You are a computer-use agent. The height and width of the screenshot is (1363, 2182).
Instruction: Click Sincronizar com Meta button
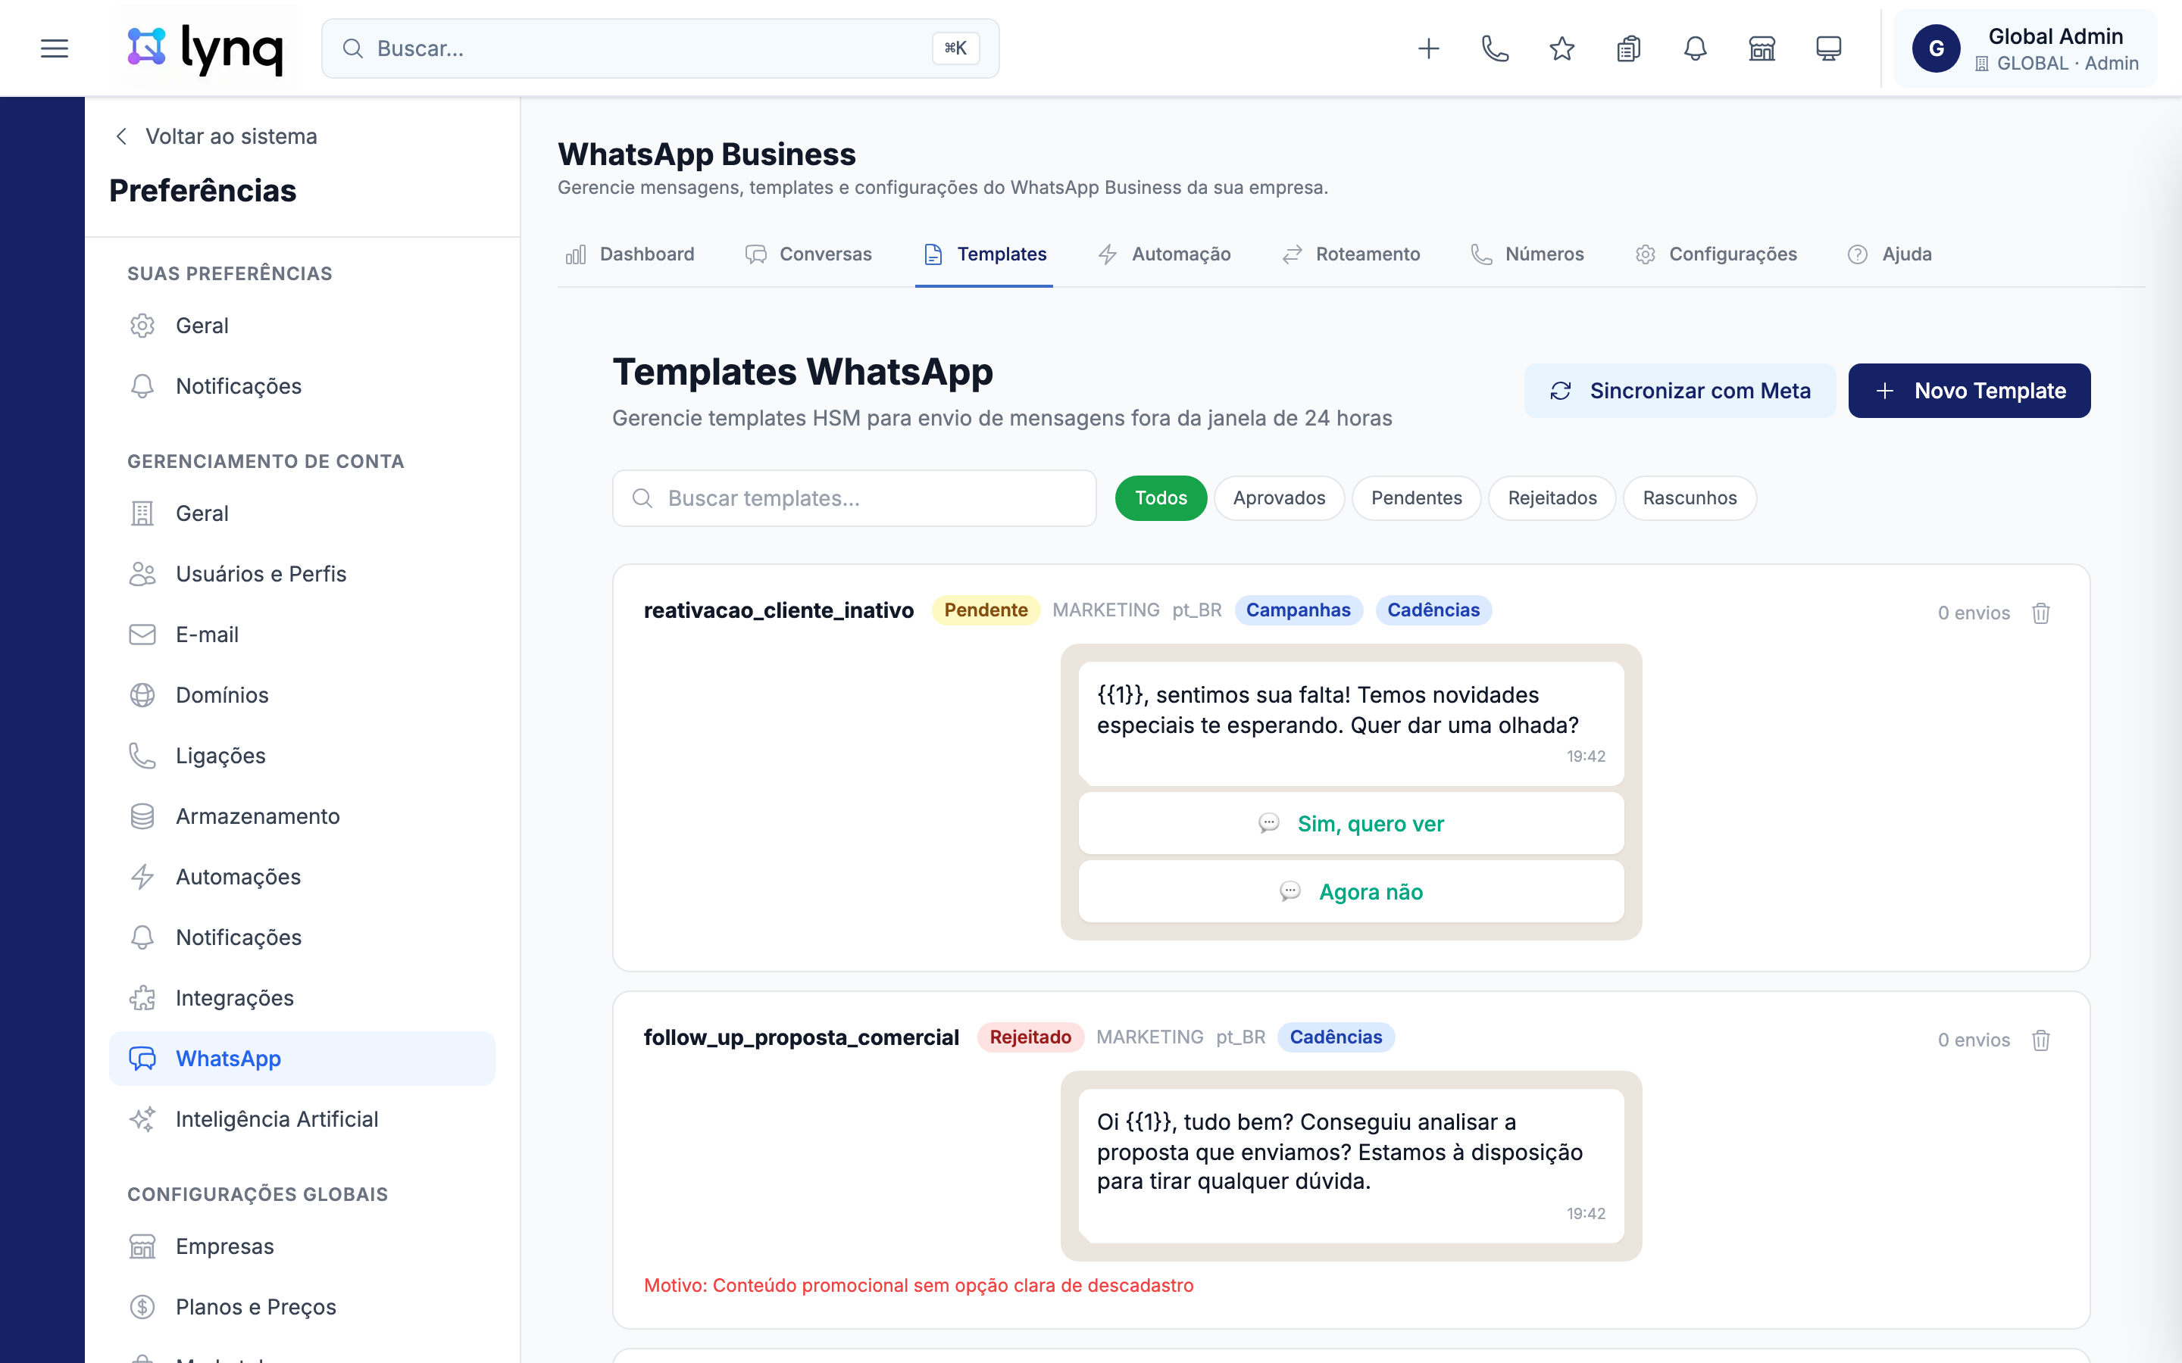[x=1680, y=390]
